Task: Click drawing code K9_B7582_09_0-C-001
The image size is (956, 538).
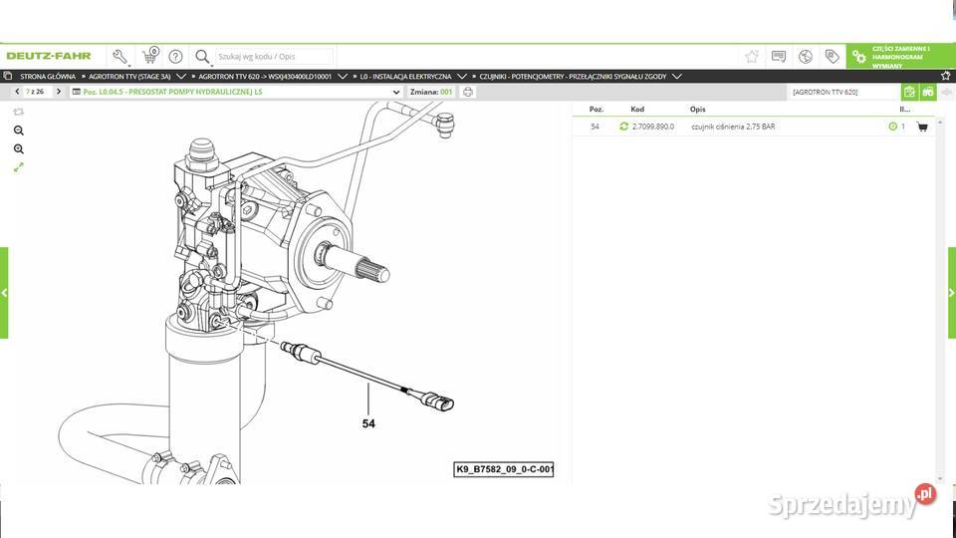Action: 504,469
